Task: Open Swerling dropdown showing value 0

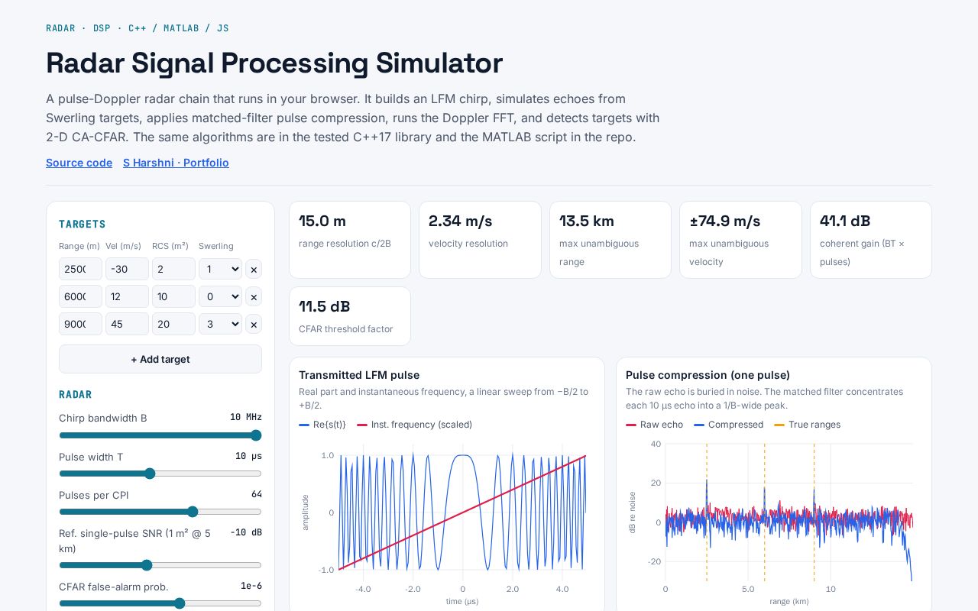Action: (x=220, y=296)
